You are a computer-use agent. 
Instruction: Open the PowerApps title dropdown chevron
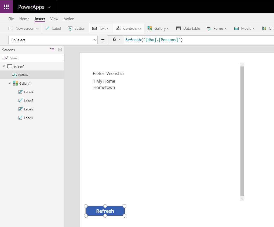click(49, 7)
